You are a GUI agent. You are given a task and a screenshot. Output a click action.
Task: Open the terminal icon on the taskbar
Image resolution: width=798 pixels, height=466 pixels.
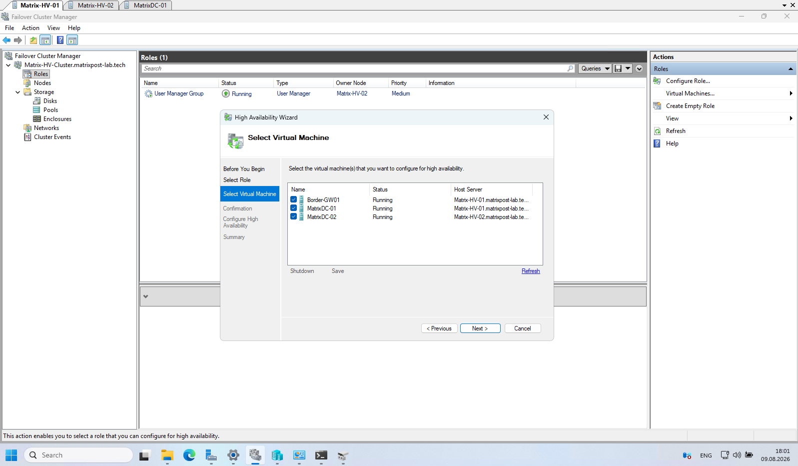click(x=321, y=455)
